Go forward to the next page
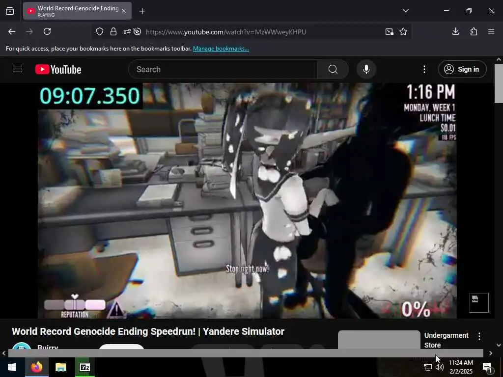503x377 pixels. (29, 31)
